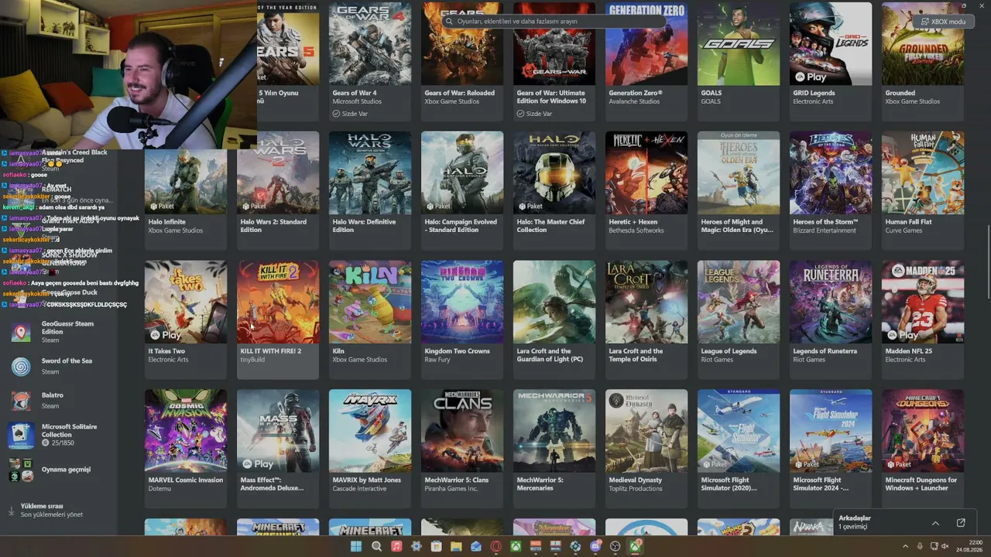Open Windows taskbar search

(376, 546)
